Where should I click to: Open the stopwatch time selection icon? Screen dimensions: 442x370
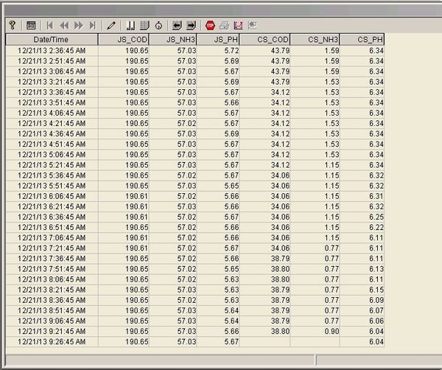pos(158,26)
